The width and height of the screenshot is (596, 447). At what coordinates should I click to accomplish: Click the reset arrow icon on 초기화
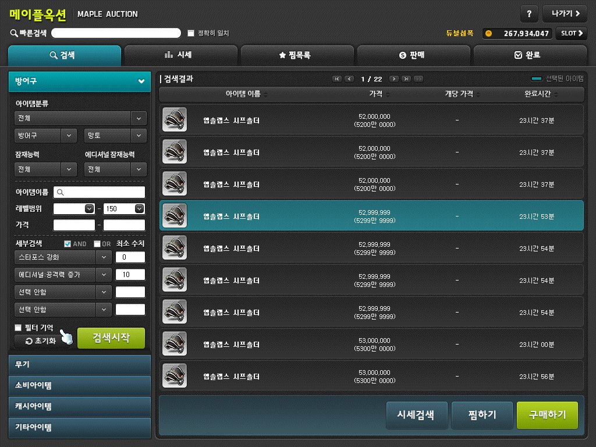(29, 341)
